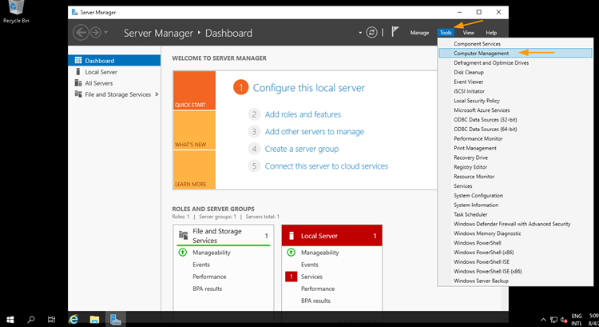The image size is (599, 327).
Task: Click the forward navigation arrow
Action: pyautogui.click(x=96, y=33)
